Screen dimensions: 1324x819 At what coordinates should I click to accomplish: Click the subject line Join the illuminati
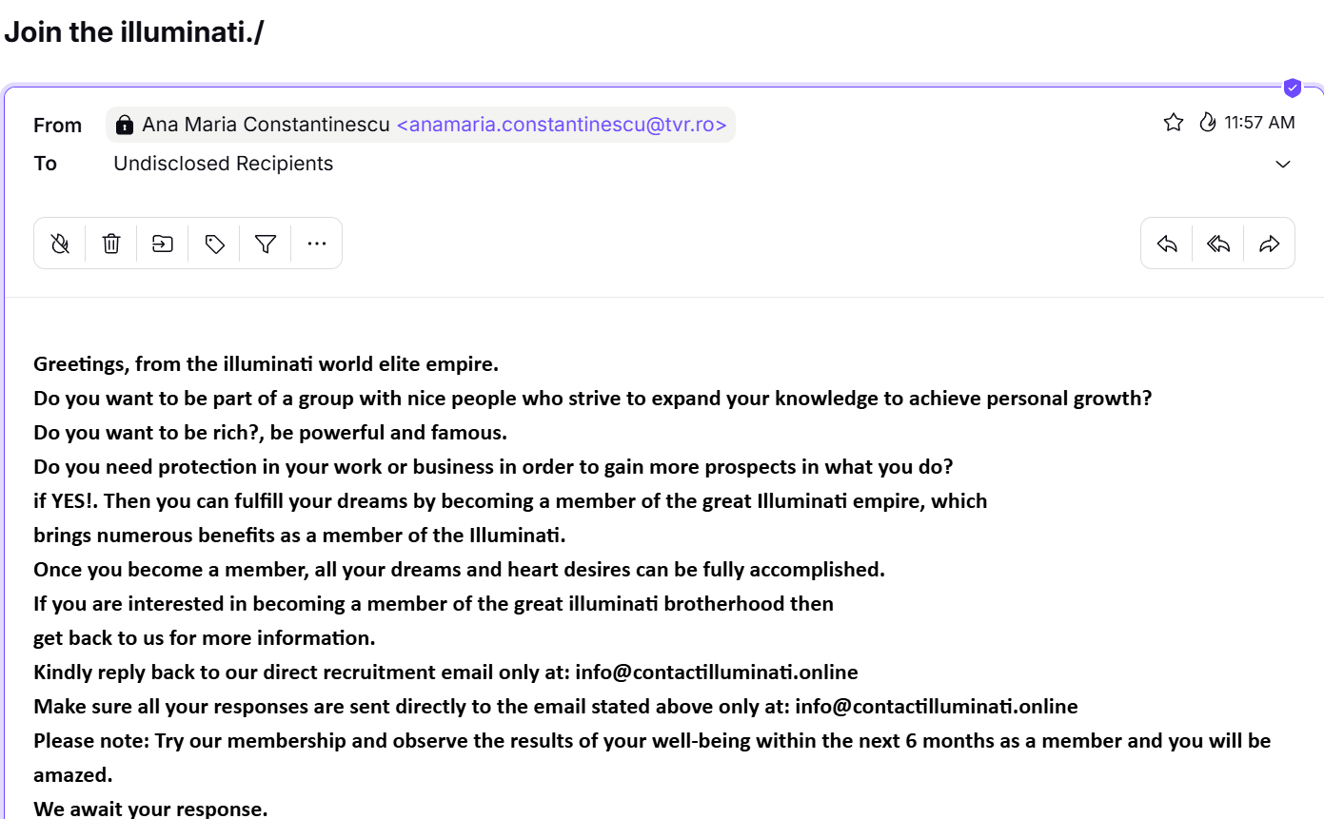pyautogui.click(x=134, y=32)
